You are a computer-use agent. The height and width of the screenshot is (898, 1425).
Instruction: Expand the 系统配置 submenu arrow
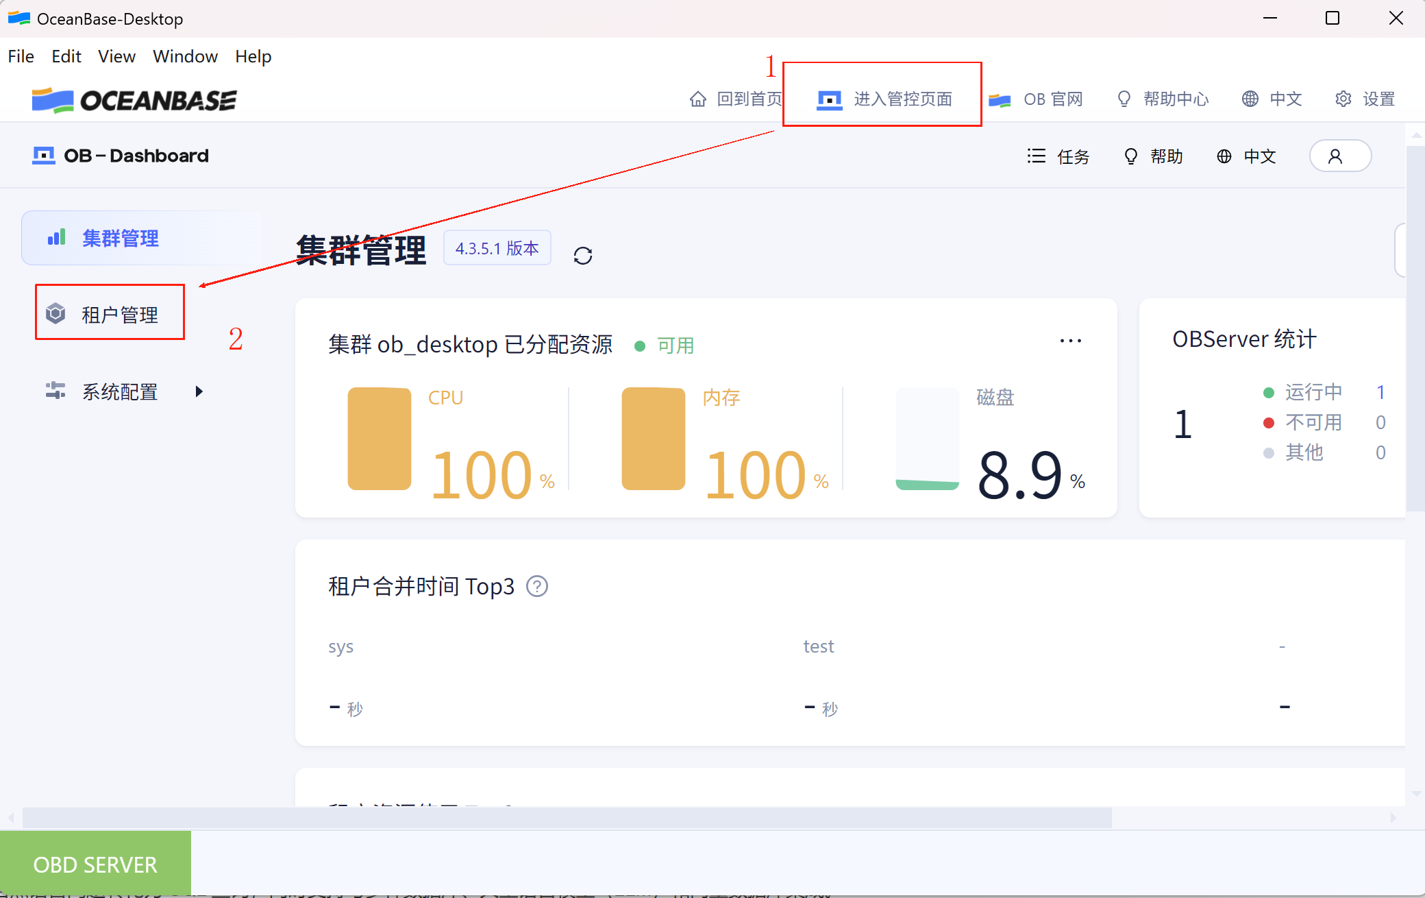(x=199, y=391)
